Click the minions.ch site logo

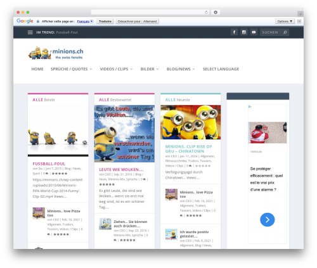point(56,53)
